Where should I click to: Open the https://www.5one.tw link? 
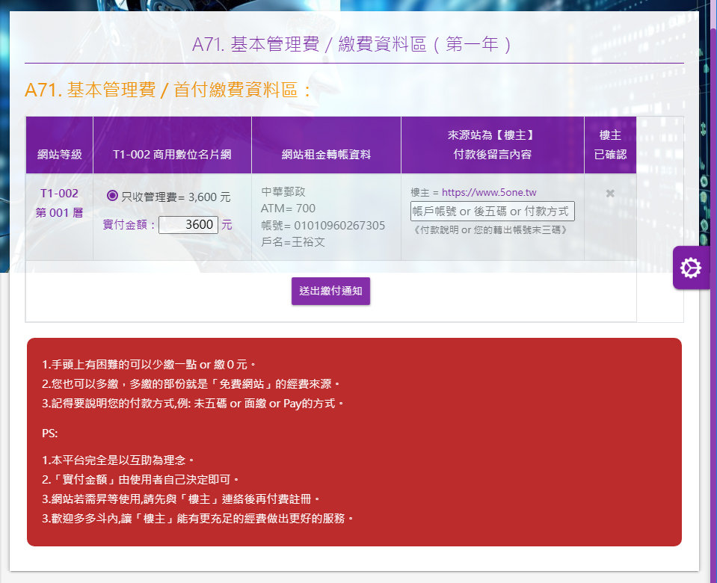(489, 193)
